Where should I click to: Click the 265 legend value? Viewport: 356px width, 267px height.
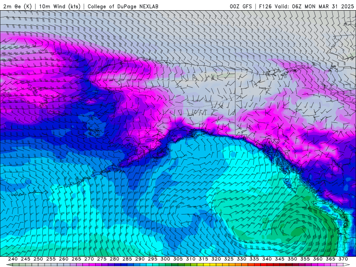pyautogui.click(x=76, y=259)
